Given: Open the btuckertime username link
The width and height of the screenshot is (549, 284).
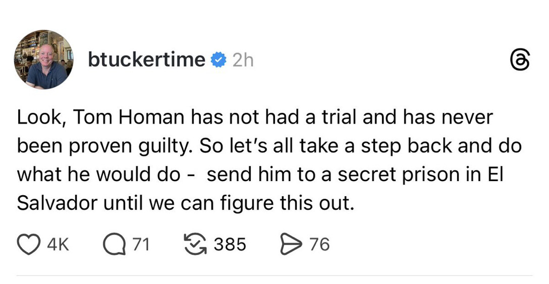Looking at the screenshot, I should 146,61.
